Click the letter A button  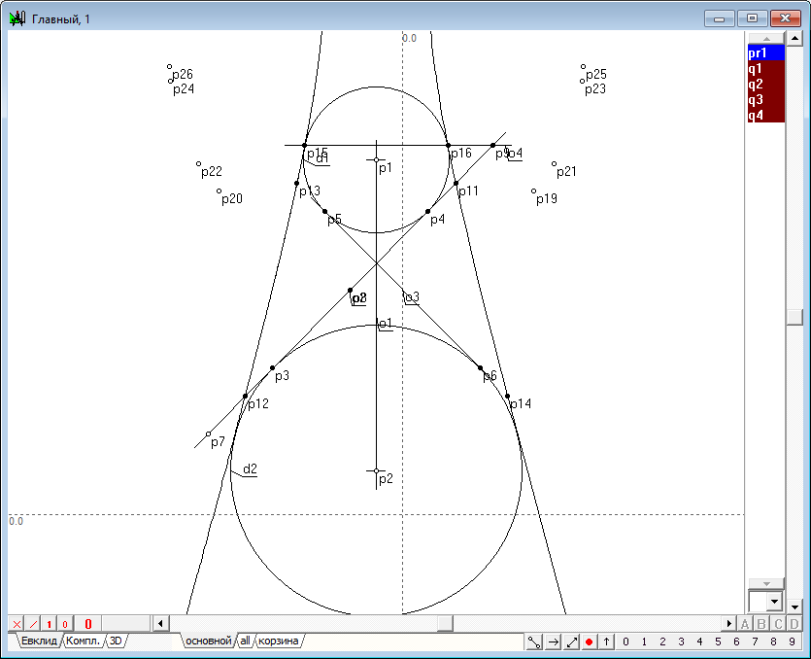point(745,623)
